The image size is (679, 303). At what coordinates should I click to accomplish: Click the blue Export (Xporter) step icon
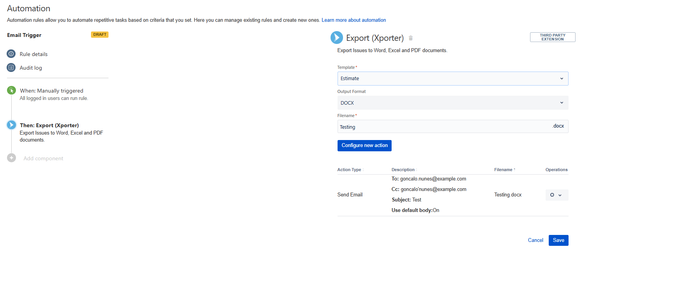pyautogui.click(x=11, y=125)
